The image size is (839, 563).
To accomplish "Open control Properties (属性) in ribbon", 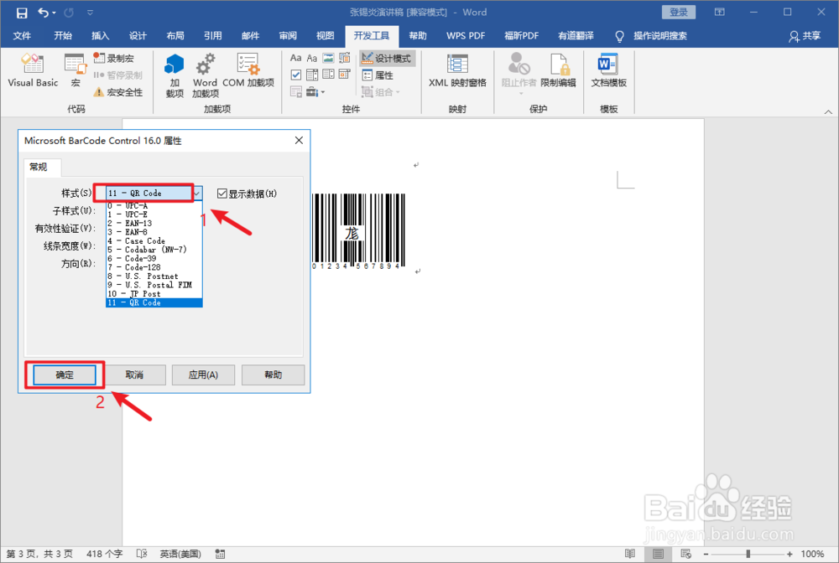I will point(378,75).
